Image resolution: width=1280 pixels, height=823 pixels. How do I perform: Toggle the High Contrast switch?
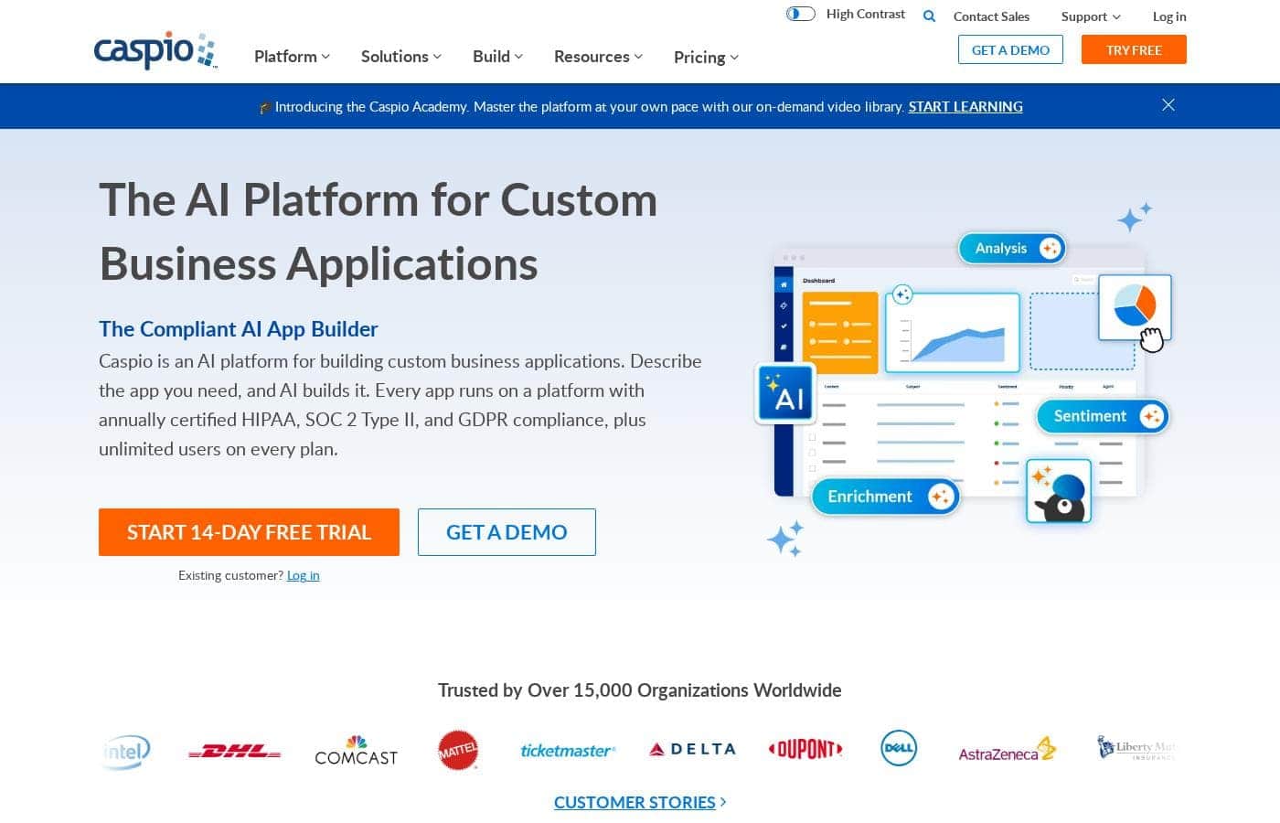[801, 14]
